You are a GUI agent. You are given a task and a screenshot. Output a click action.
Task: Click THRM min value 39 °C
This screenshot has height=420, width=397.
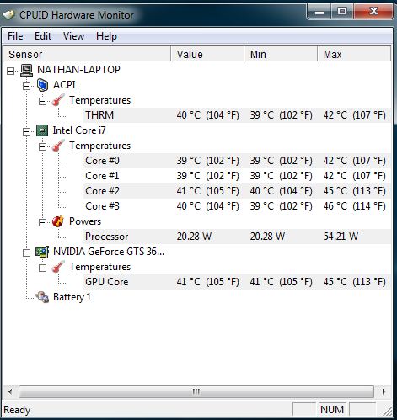pos(282,115)
